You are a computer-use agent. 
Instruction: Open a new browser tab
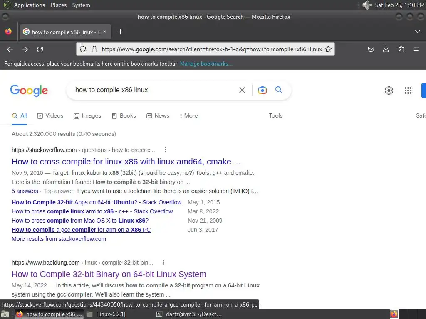click(x=120, y=32)
